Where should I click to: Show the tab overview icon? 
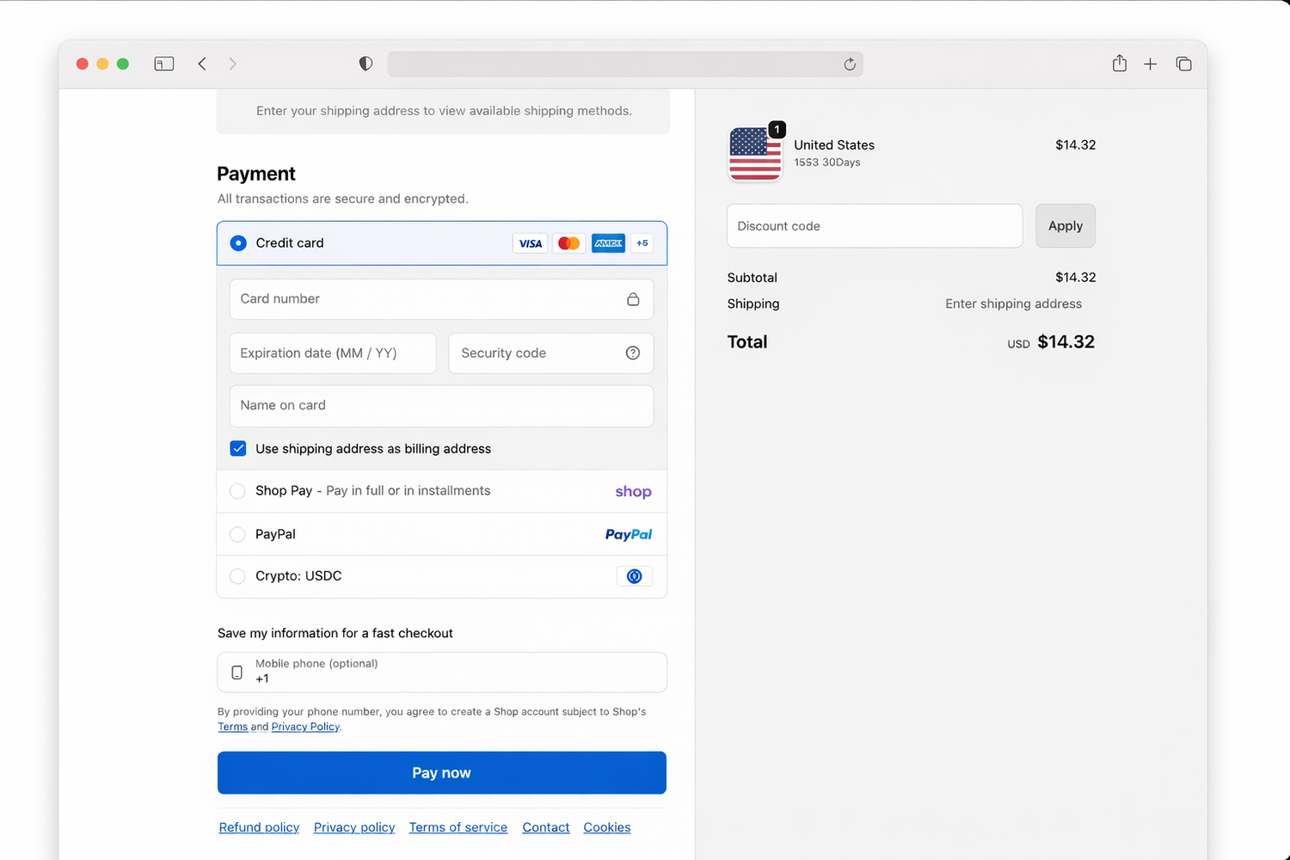[1183, 64]
